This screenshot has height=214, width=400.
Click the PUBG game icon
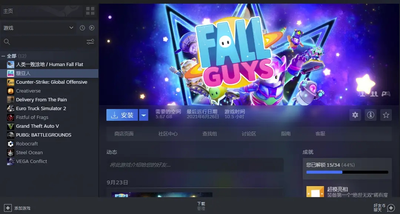tap(10, 135)
